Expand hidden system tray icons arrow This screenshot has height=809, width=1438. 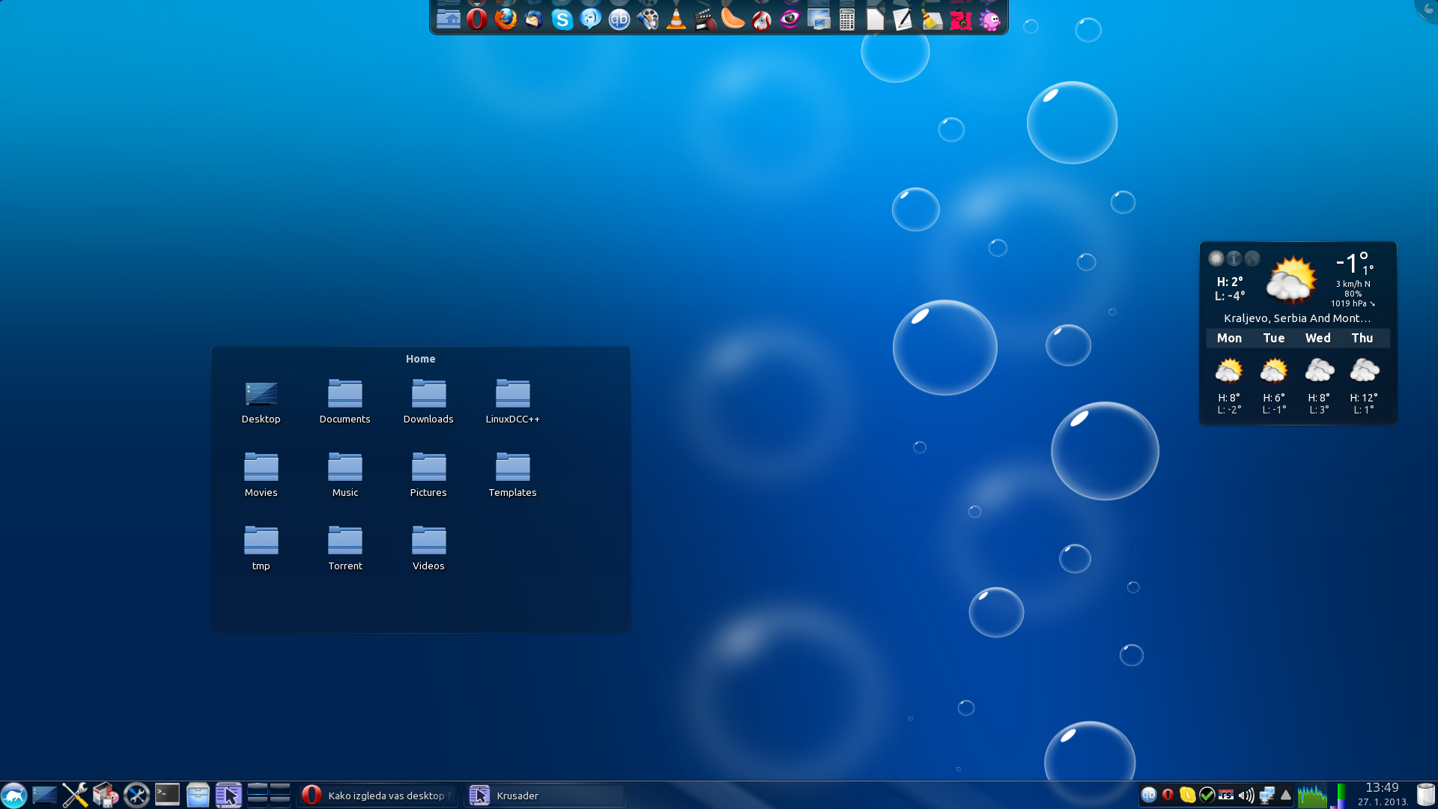pos(1286,796)
